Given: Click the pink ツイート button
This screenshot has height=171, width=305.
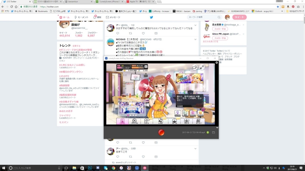Looking at the screenshot, I should tap(239, 17).
